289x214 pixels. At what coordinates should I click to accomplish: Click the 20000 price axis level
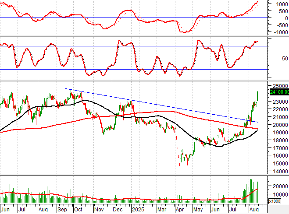click(278, 125)
